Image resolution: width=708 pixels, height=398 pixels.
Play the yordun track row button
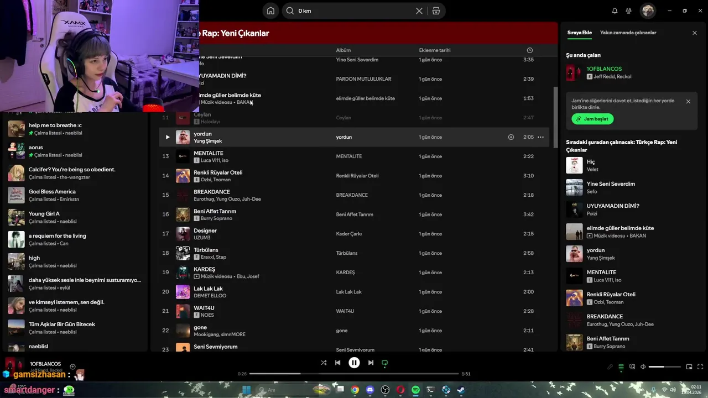[168, 137]
